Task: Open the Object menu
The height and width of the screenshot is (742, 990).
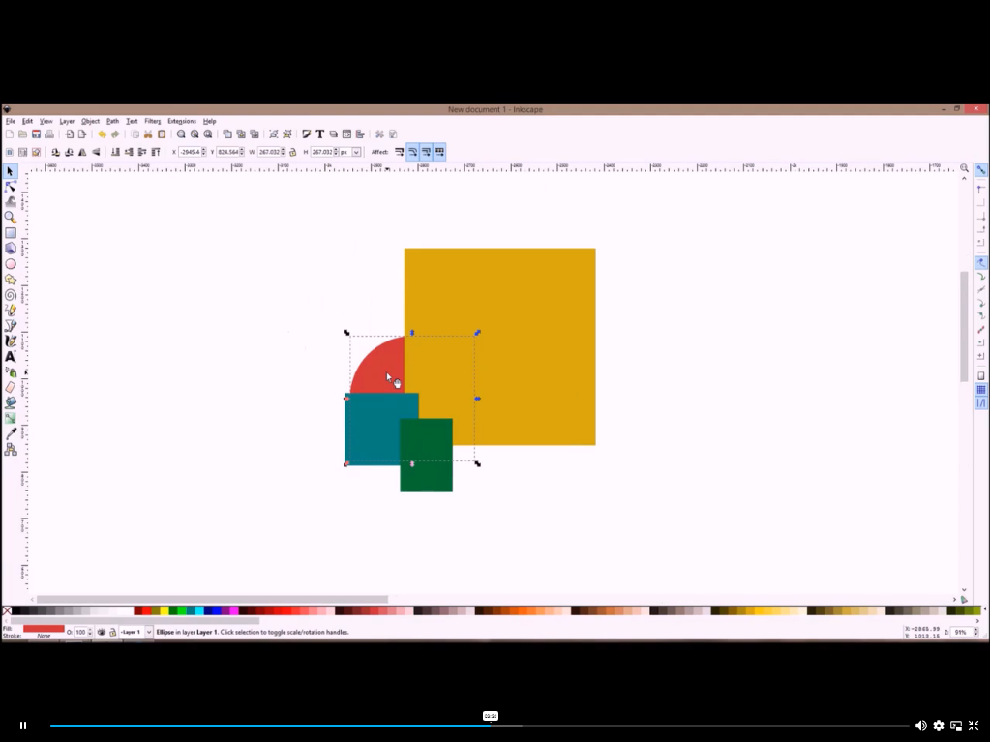Action: 90,120
